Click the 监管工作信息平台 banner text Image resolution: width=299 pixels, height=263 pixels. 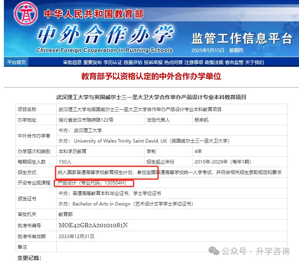click(242, 38)
